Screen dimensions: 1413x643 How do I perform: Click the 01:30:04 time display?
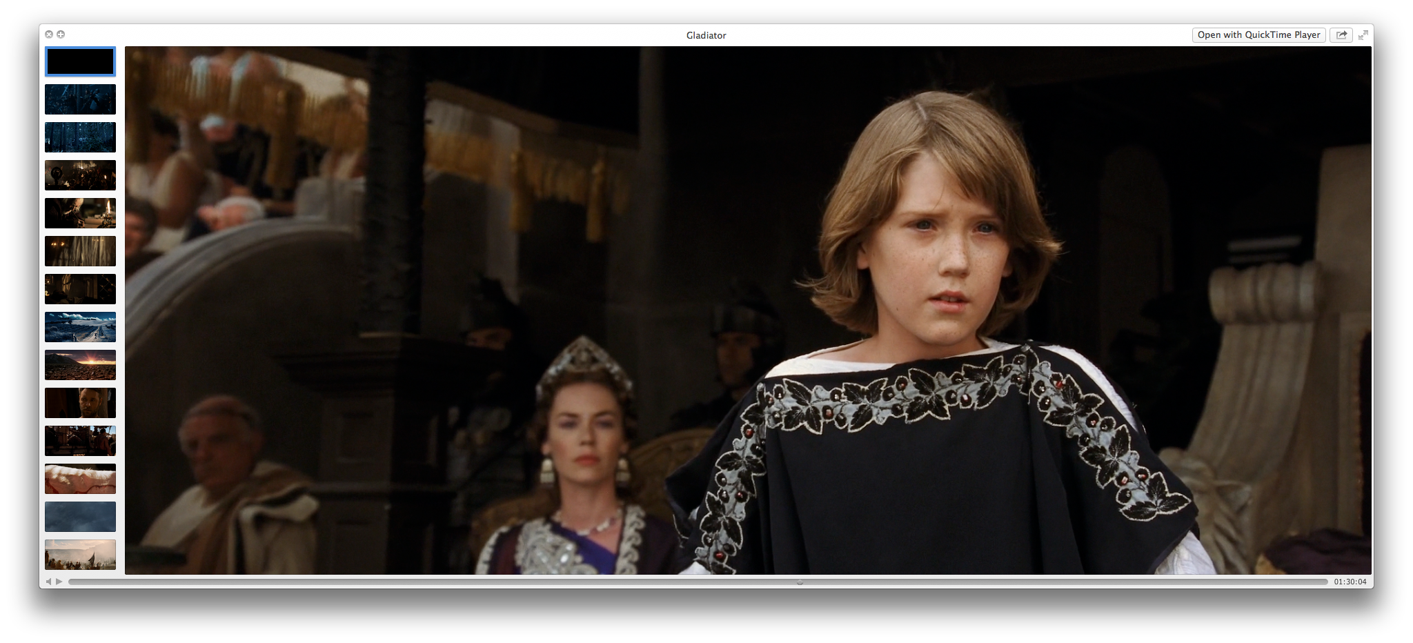click(x=1350, y=582)
